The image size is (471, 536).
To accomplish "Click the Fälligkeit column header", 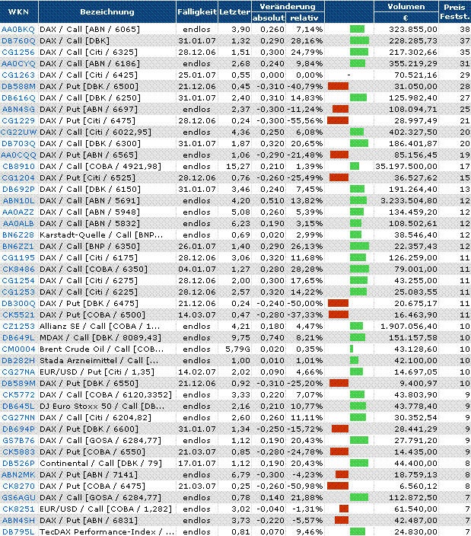I will coord(197,11).
